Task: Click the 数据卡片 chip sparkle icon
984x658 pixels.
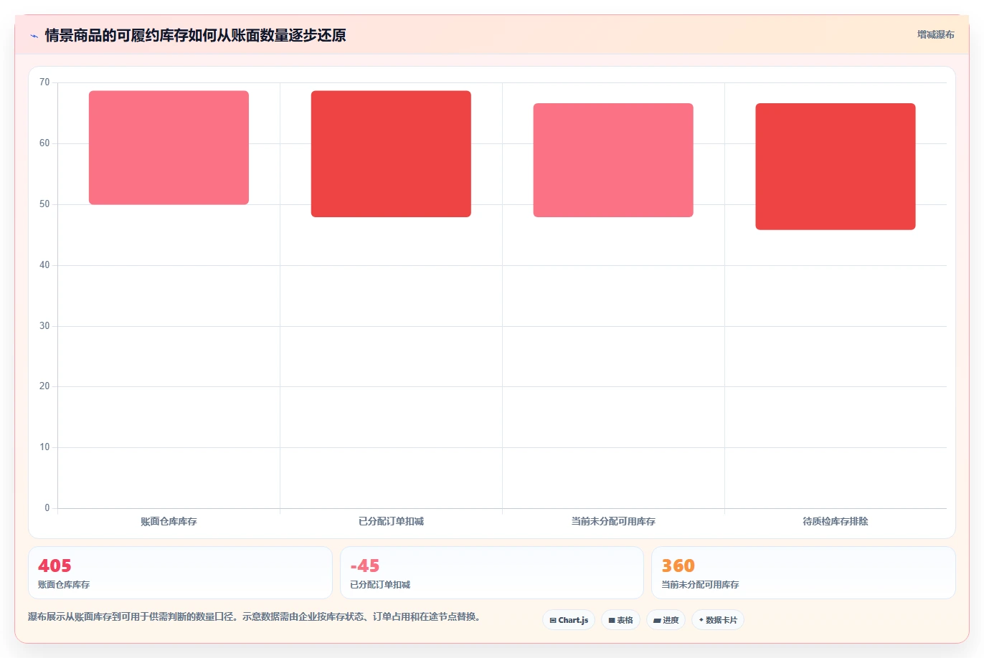Action: (x=701, y=620)
